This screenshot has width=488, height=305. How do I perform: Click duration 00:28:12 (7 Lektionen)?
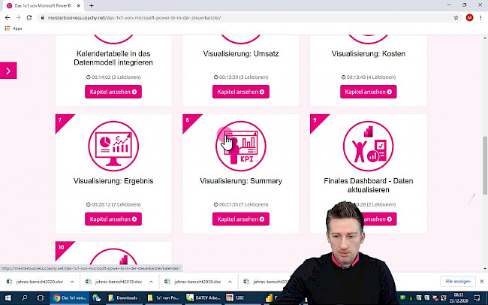[113, 204]
